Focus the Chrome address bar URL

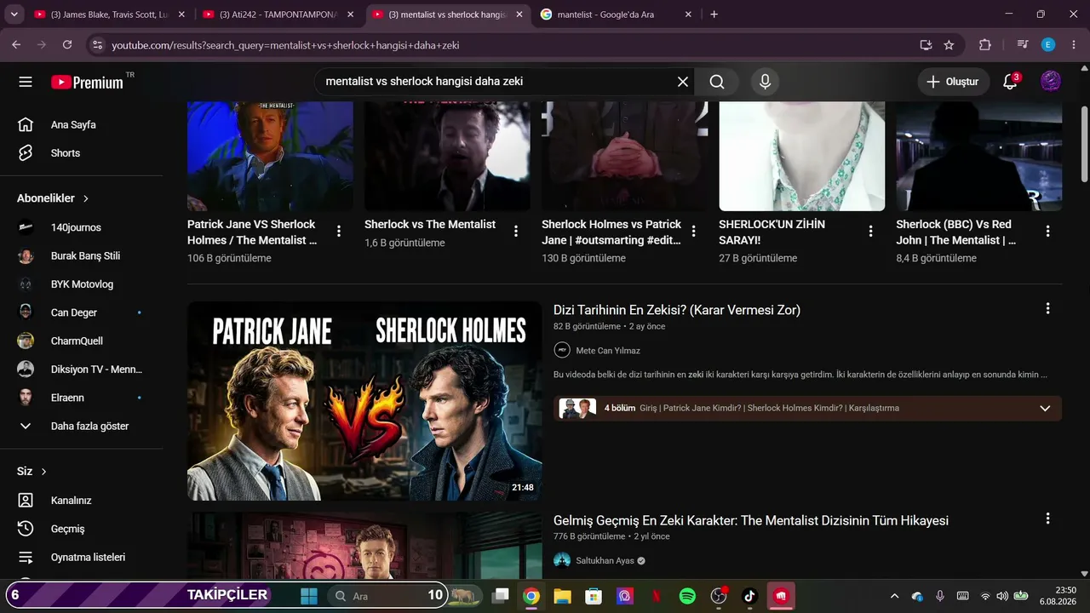coord(511,44)
